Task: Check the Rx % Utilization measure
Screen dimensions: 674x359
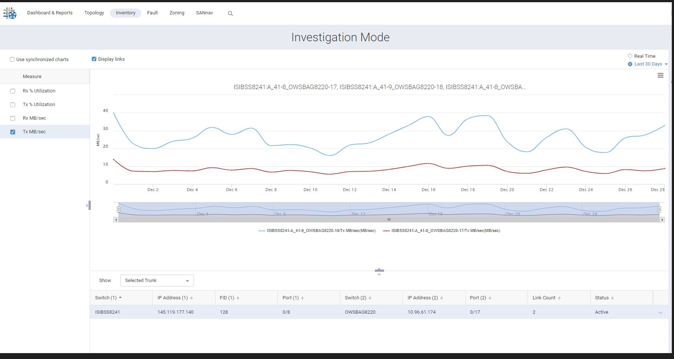Action: coord(13,91)
